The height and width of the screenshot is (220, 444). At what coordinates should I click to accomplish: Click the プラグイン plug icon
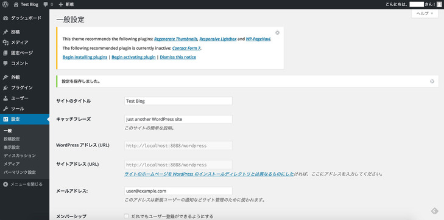click(5, 88)
